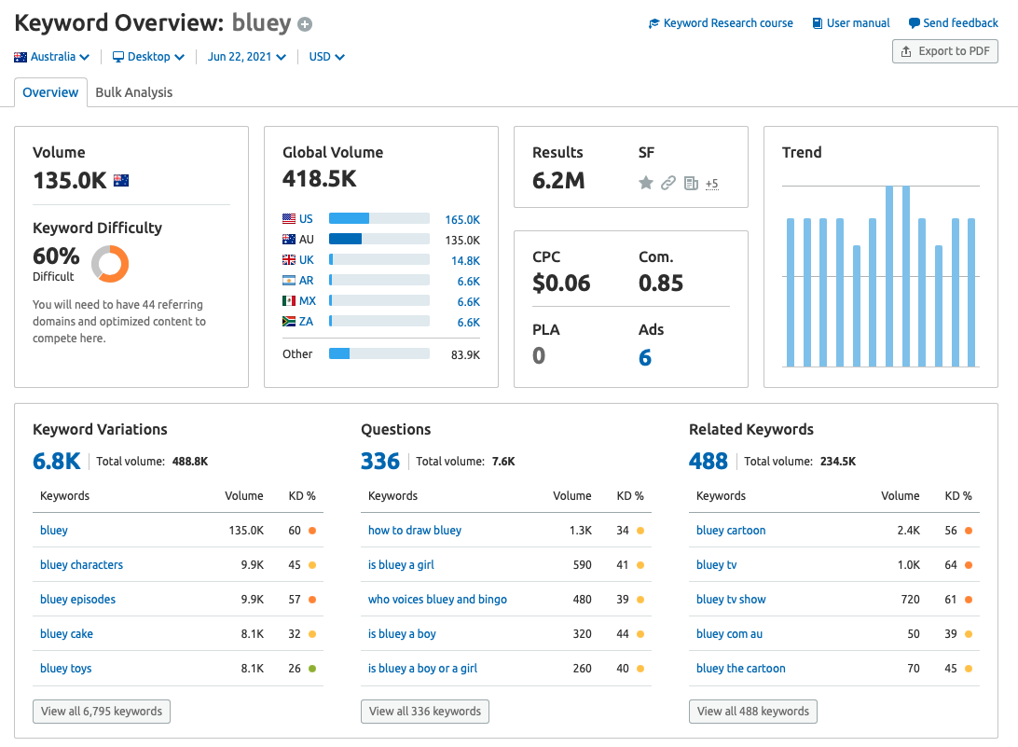Click the Keyword Difficulty donut chart
This screenshot has height=747, width=1018.
110,264
